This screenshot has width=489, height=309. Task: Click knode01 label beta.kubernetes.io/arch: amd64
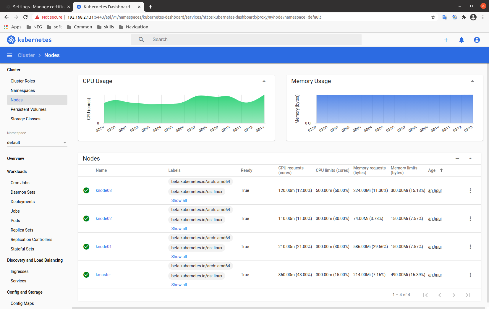click(200, 238)
